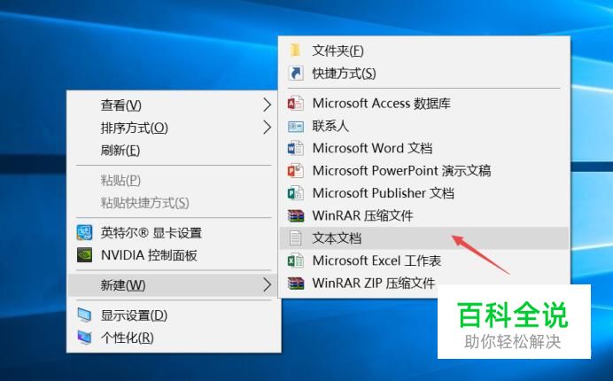The width and height of the screenshot is (613, 381).
Task: Click the Microsoft Publisher document icon
Action: (296, 193)
